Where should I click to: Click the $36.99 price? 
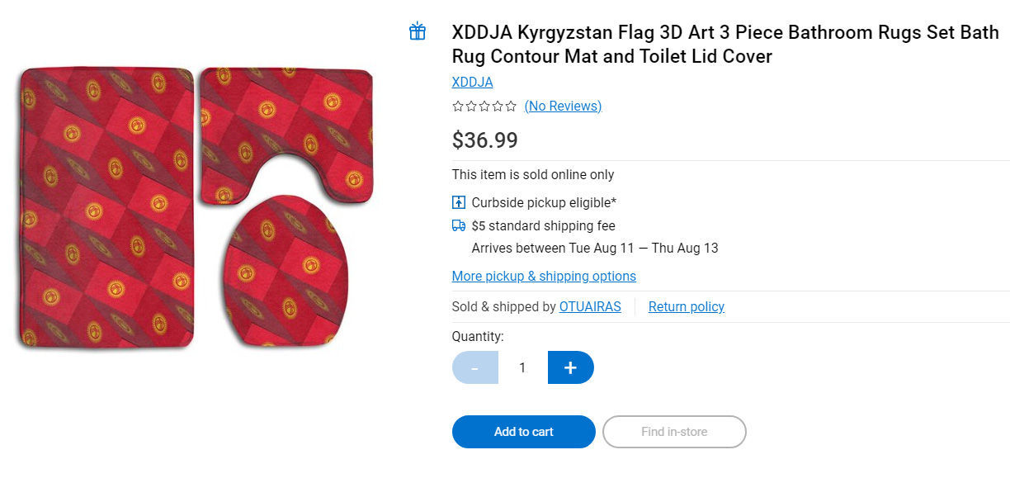485,140
